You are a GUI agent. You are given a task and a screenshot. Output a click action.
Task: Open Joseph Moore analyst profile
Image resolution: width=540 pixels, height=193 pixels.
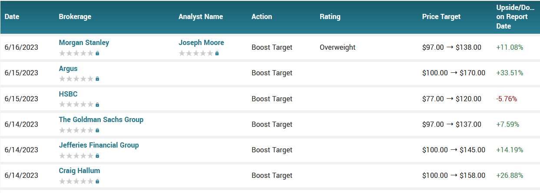pos(201,42)
